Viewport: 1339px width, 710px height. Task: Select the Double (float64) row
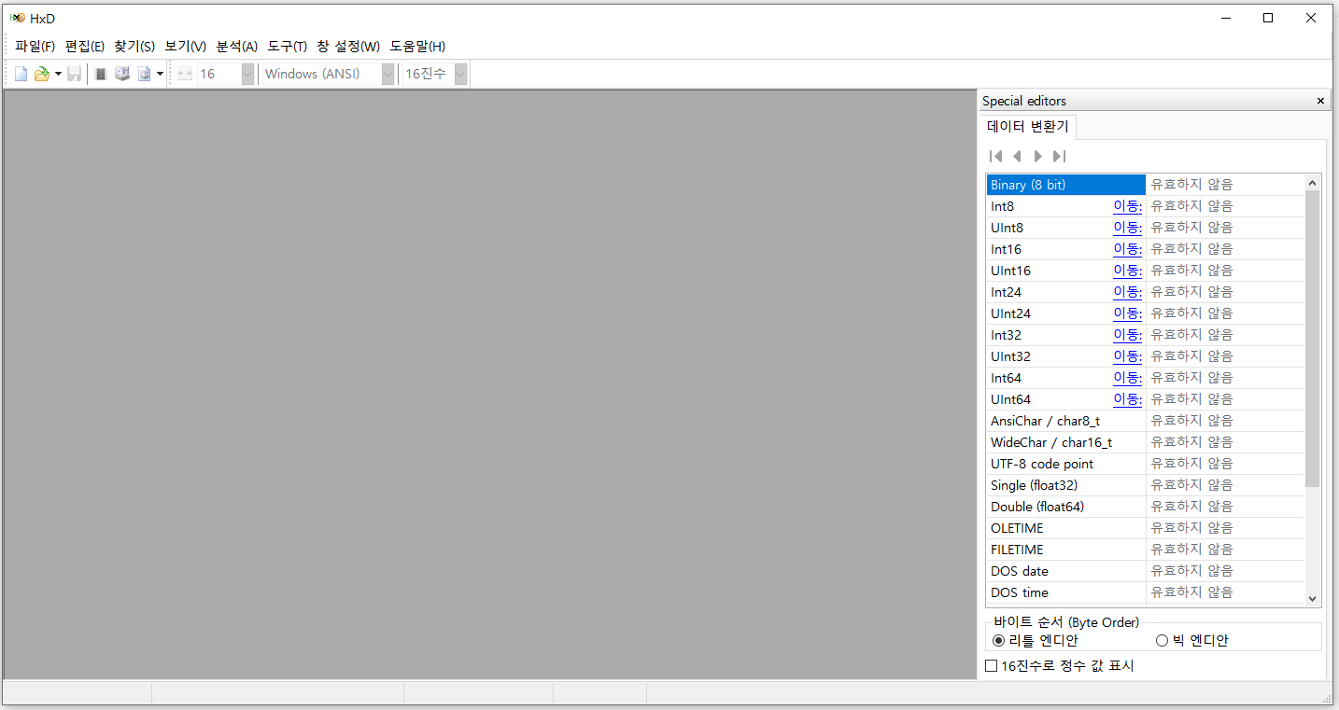(1146, 507)
